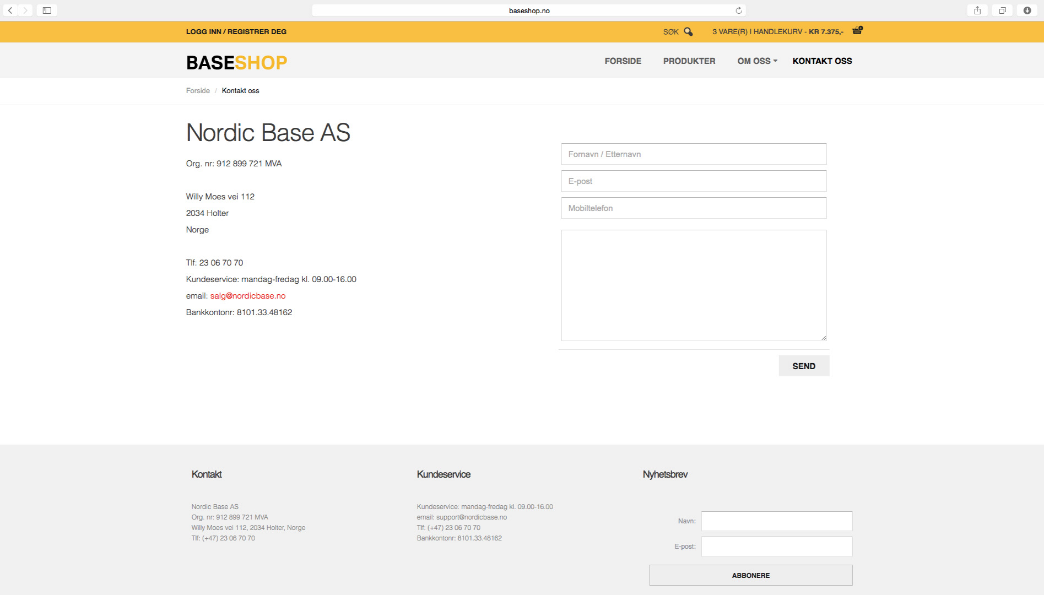Screen dimensions: 1044x595
Task: Click the Forside breadcrumb link
Action: click(198, 91)
